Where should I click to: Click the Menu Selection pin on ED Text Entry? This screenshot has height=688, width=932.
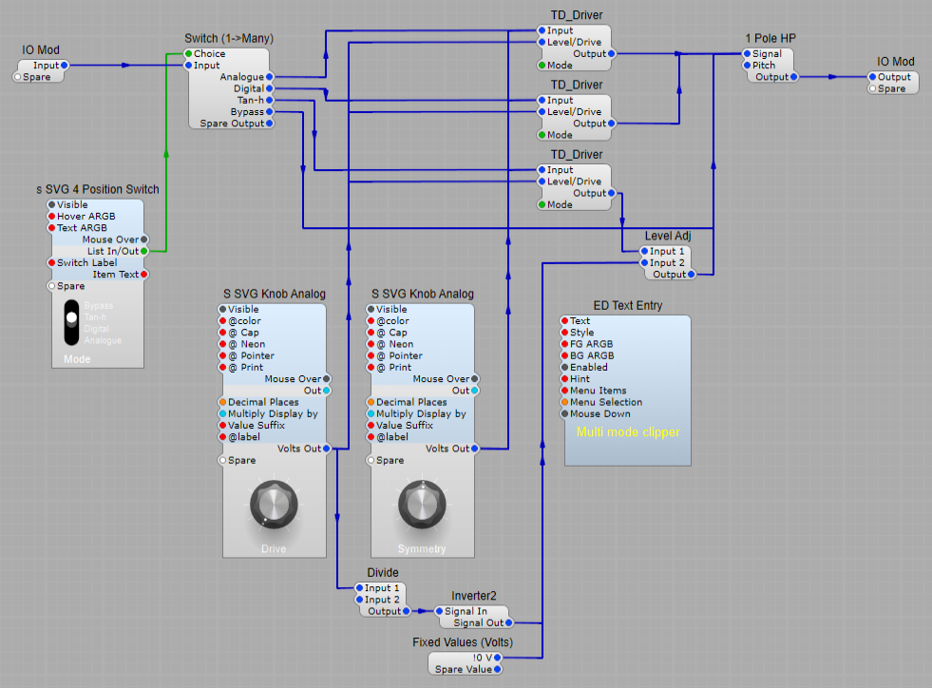pos(564,402)
